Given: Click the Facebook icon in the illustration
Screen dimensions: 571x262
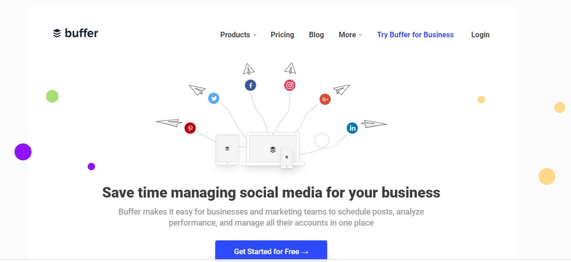Looking at the screenshot, I should [x=250, y=85].
